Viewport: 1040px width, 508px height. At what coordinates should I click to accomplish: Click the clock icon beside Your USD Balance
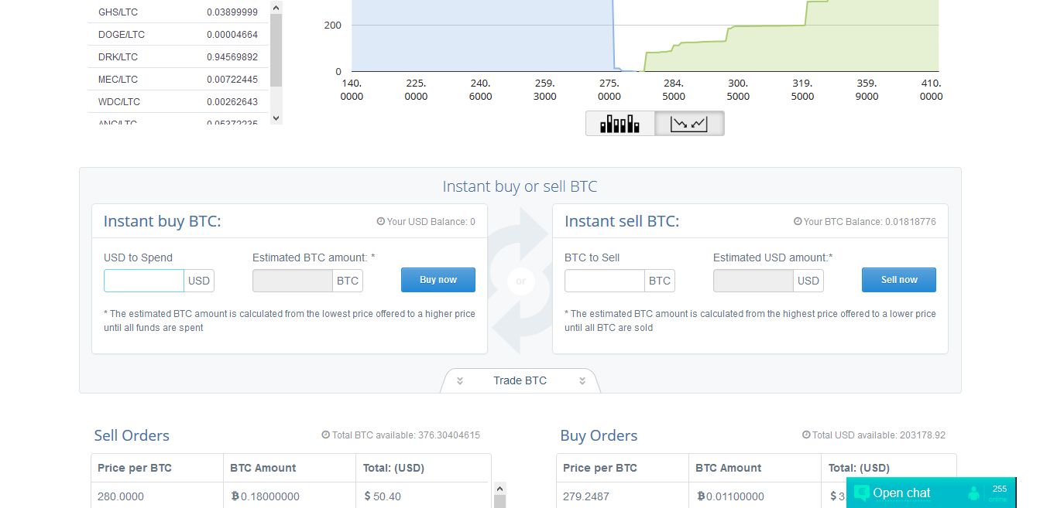(x=381, y=221)
